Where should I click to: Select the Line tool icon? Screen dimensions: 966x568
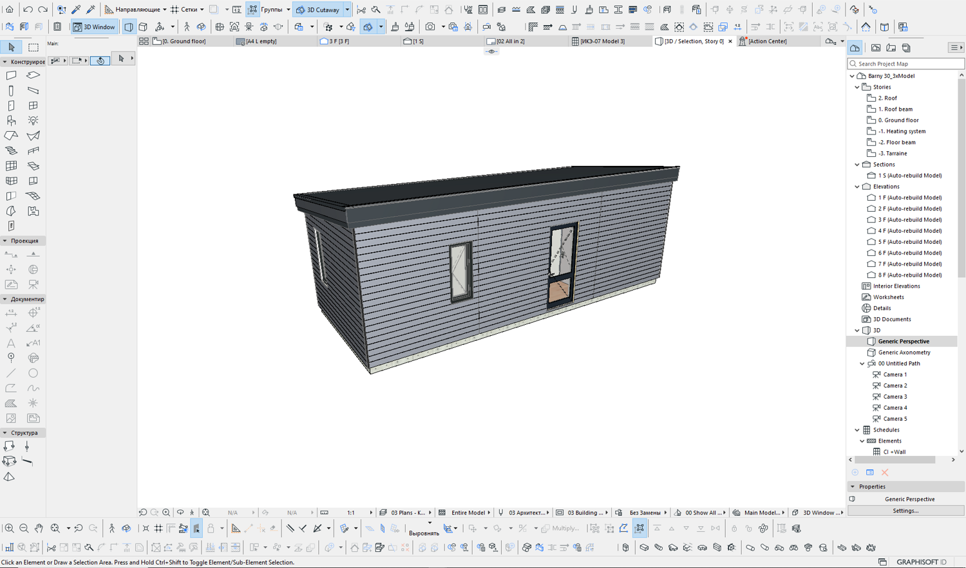click(x=11, y=373)
